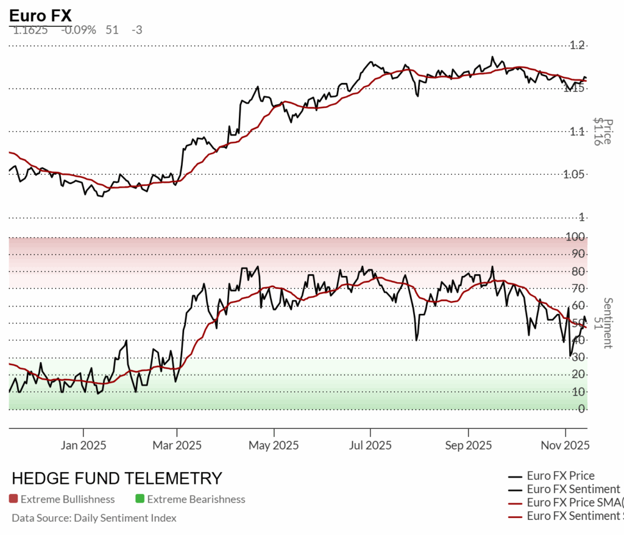Select the May 2025 x-axis label
624x535 pixels.
pyautogui.click(x=274, y=445)
